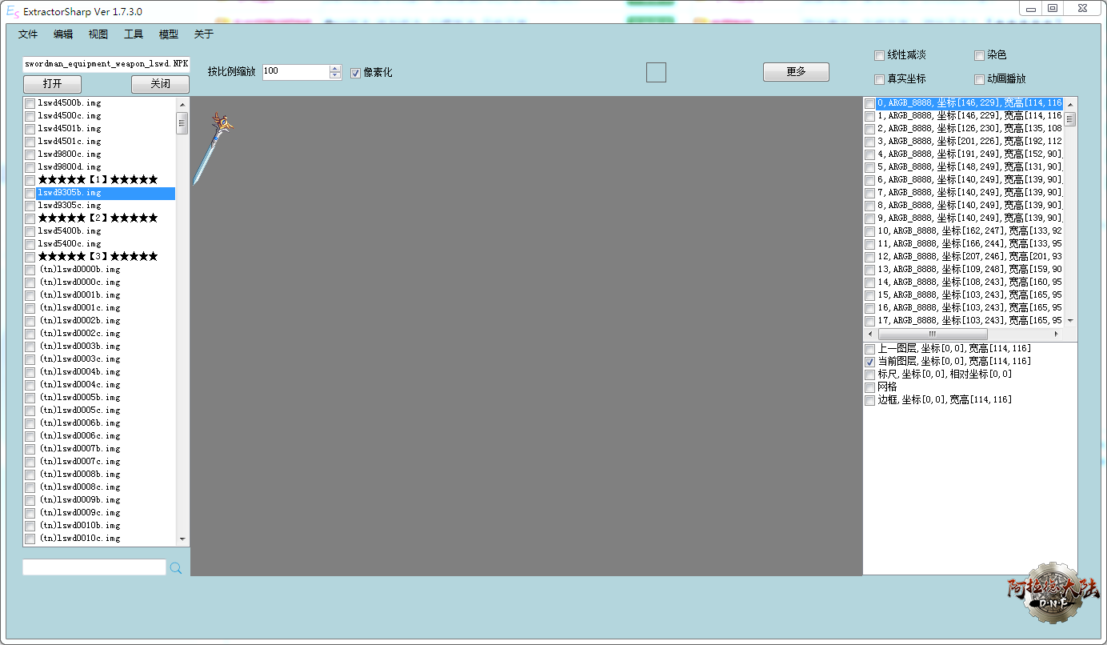Screen dimensions: 1107x645
Task: Increase scale with the stepper up arrow
Action: [x=335, y=68]
